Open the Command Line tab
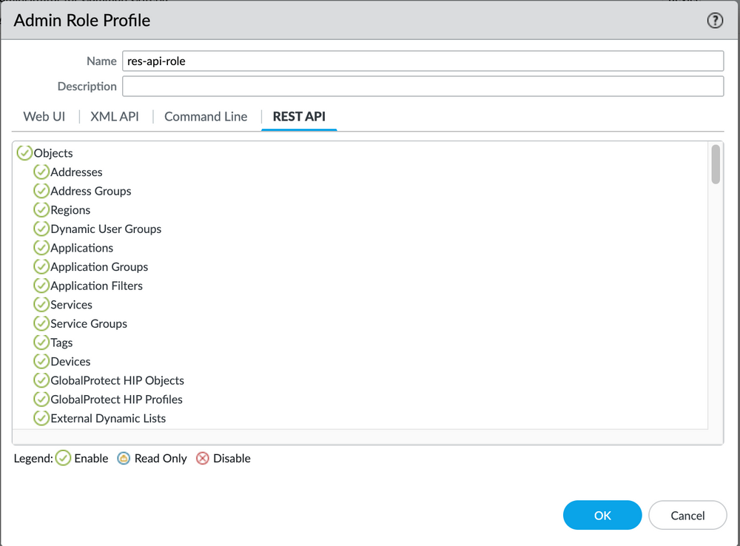The height and width of the screenshot is (546, 740). point(205,116)
